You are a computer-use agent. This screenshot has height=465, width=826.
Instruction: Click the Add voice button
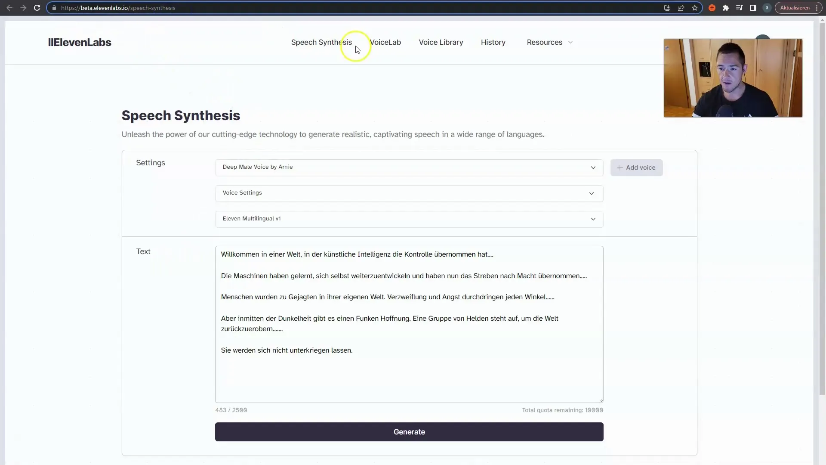(636, 167)
